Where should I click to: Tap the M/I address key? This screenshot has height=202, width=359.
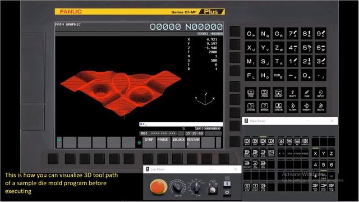(251, 62)
